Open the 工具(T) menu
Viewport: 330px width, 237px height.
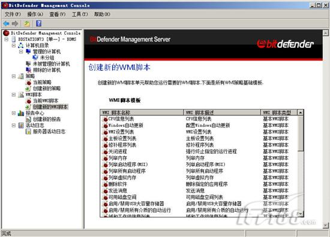click(x=80, y=14)
